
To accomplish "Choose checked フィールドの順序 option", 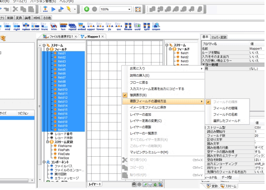I will [x=225, y=102].
